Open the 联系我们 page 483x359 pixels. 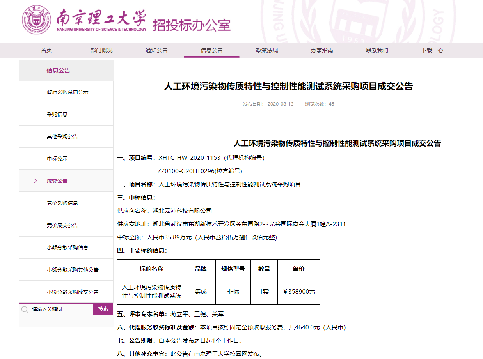click(377, 50)
